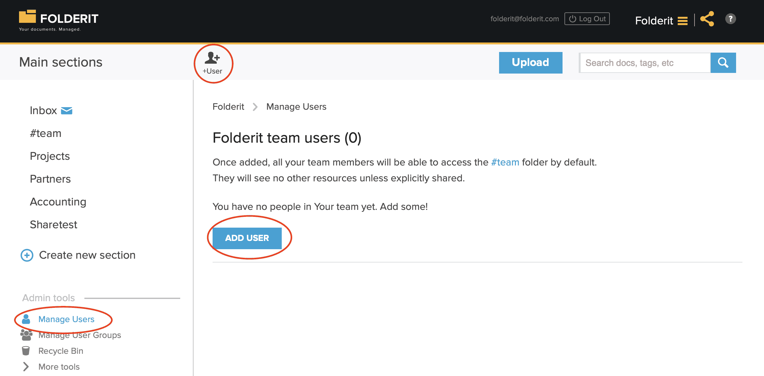The image size is (764, 376).
Task: Click the Create new section plus icon
Action: tap(27, 255)
